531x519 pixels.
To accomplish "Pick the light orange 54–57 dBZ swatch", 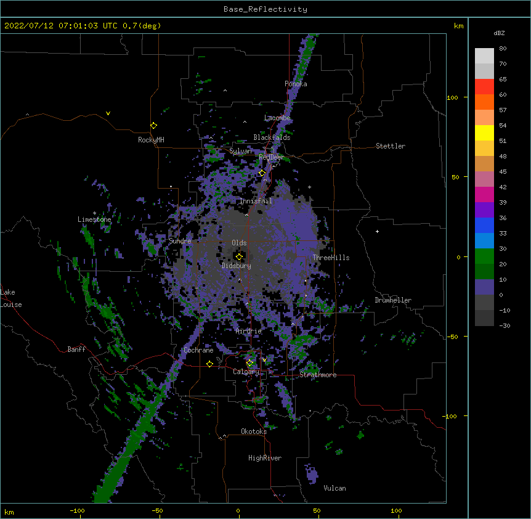I will tap(484, 118).
